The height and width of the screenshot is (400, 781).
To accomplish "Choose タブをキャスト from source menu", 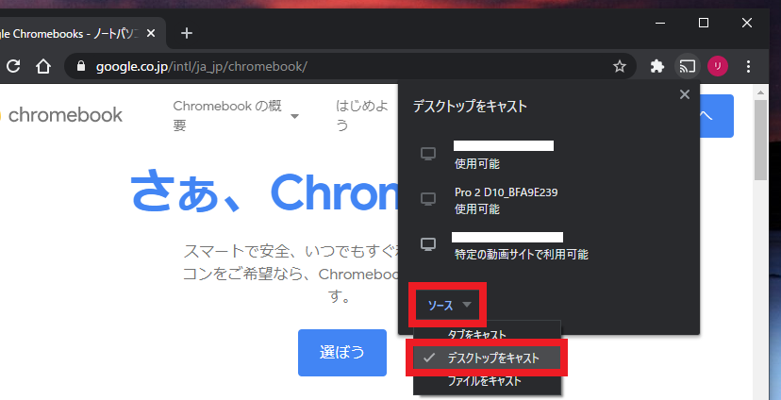I will coord(476,335).
